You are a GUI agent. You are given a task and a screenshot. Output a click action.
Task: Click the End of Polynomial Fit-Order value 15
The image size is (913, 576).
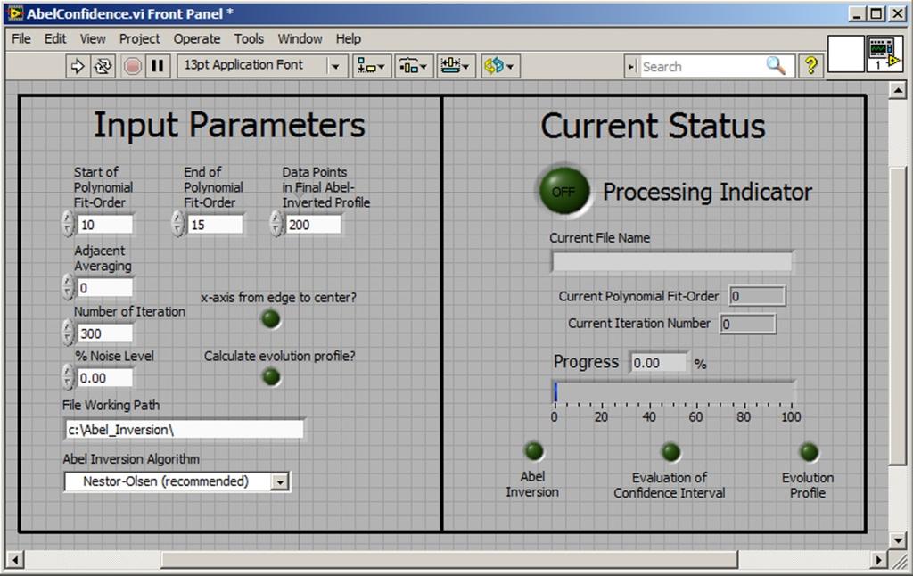click(x=215, y=224)
